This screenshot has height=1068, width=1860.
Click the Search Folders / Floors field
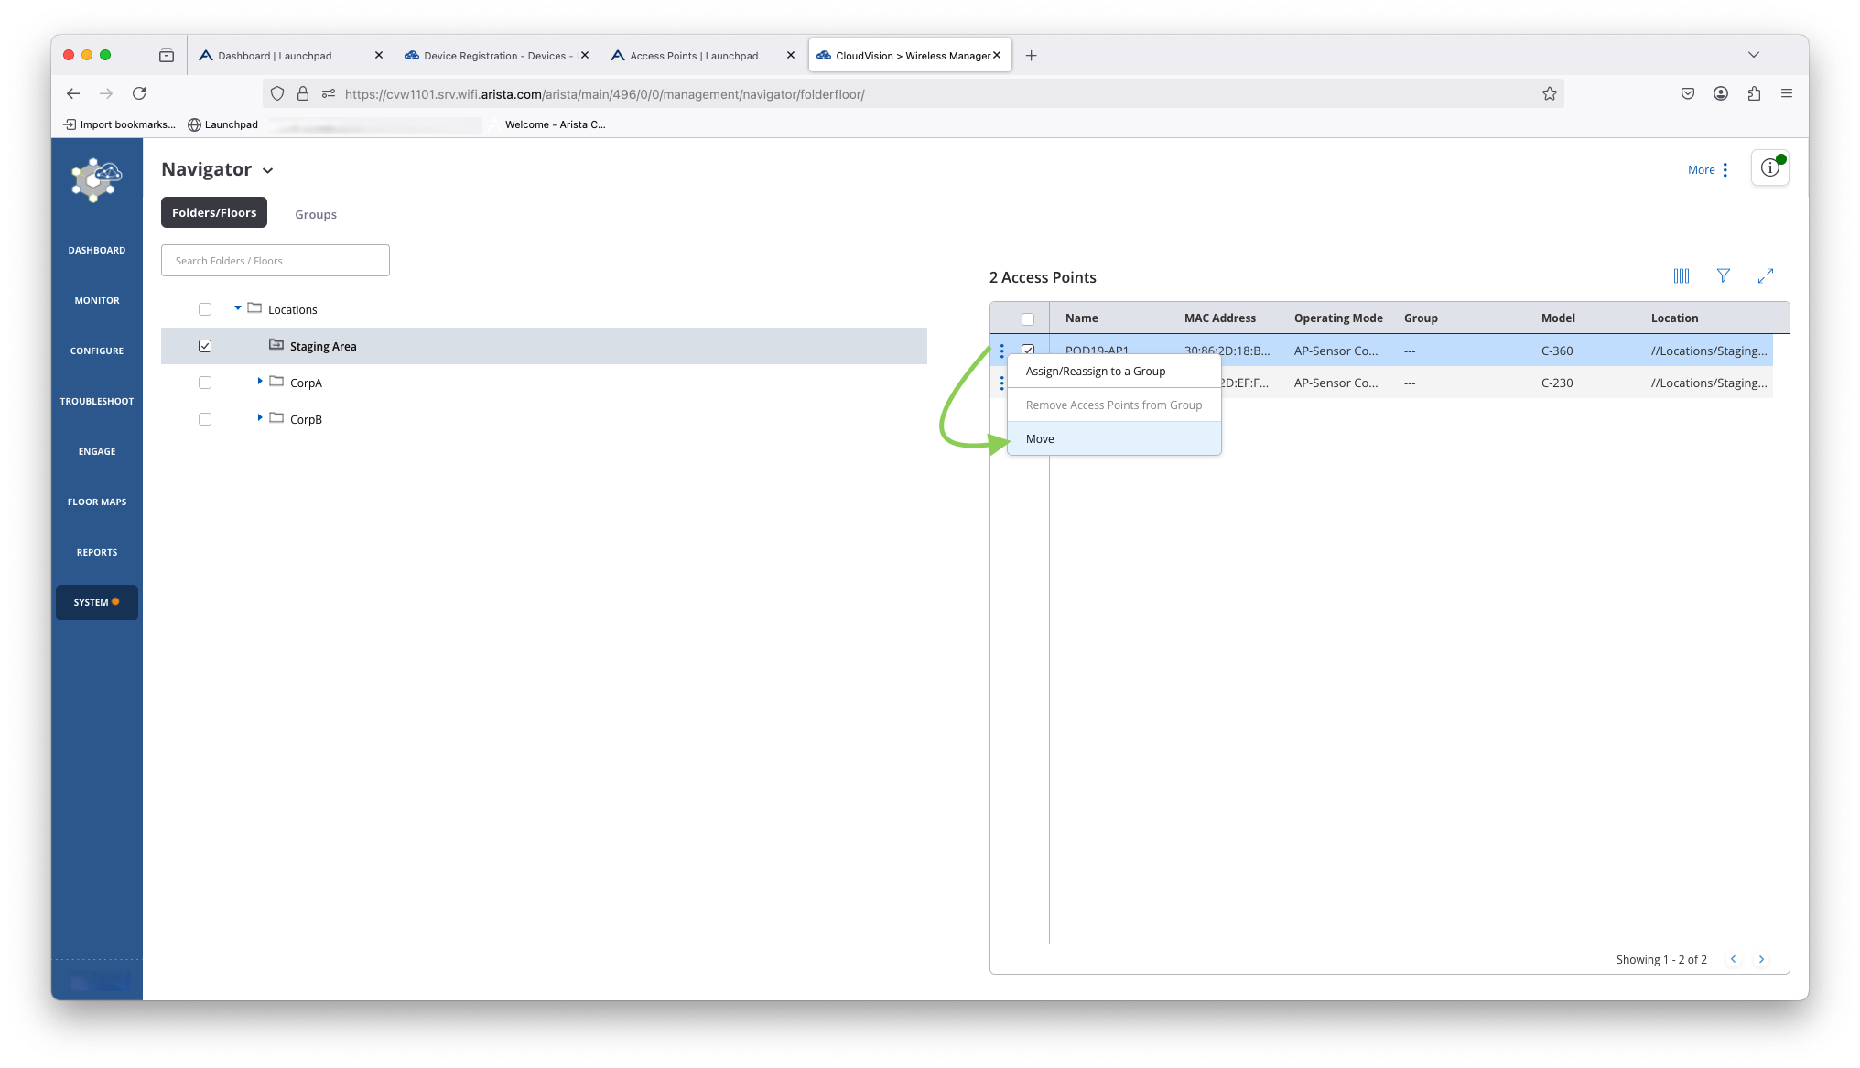(x=275, y=261)
